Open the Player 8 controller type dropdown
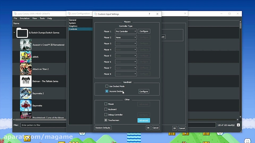Screen dimensions: 255x143 point(126,74)
